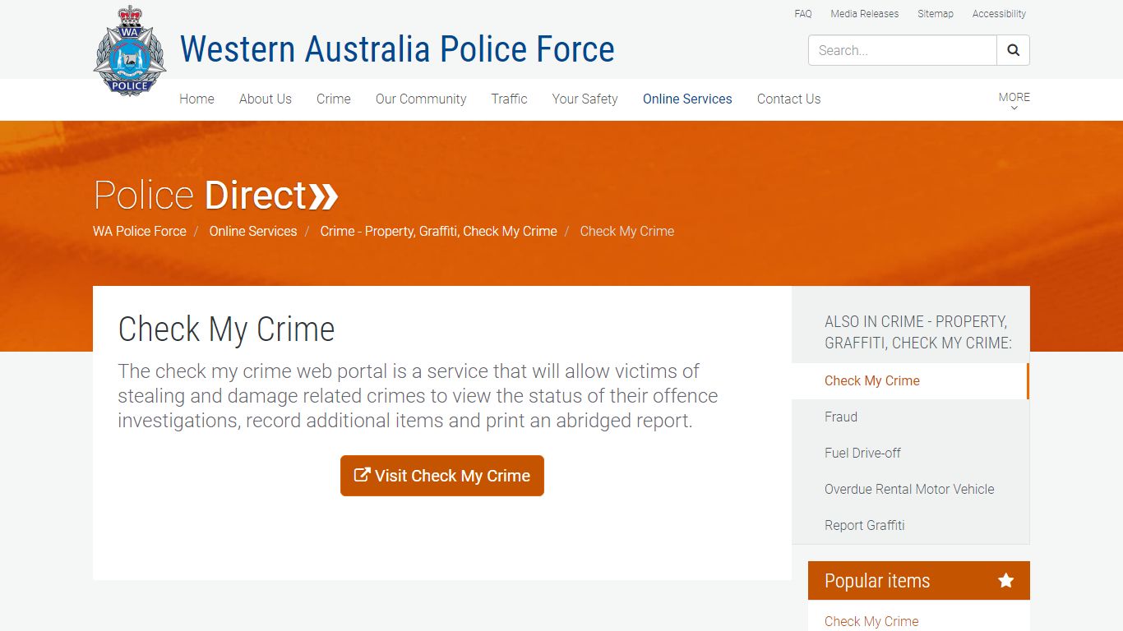Open Fraud in the sidebar
Viewport: 1123px width, 631px height.
pyautogui.click(x=841, y=417)
